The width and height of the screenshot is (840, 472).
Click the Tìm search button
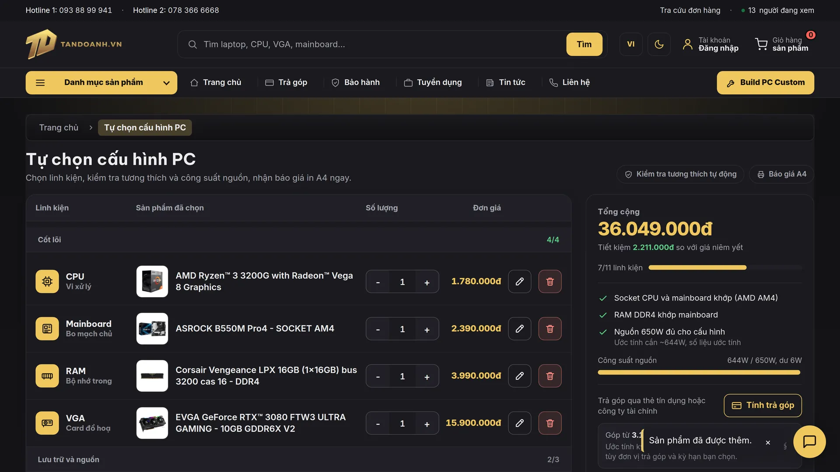point(584,44)
